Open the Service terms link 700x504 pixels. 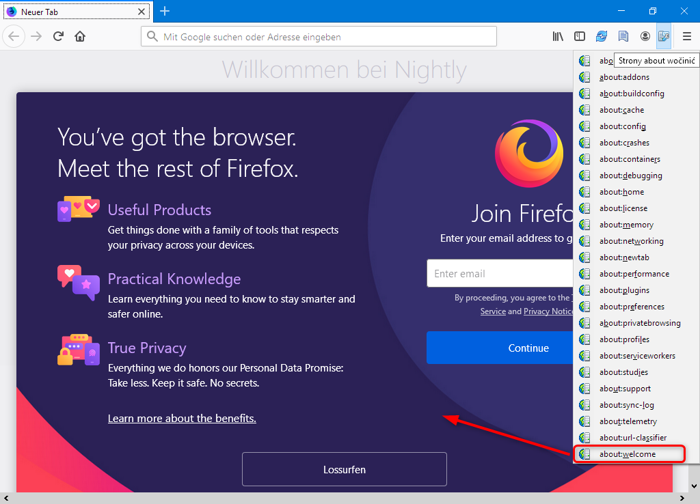click(x=493, y=311)
